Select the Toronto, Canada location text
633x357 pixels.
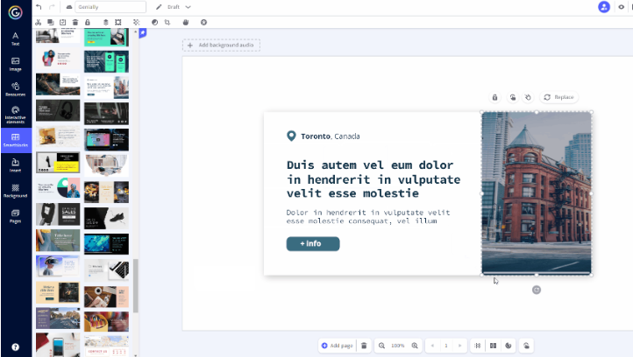[x=331, y=136]
